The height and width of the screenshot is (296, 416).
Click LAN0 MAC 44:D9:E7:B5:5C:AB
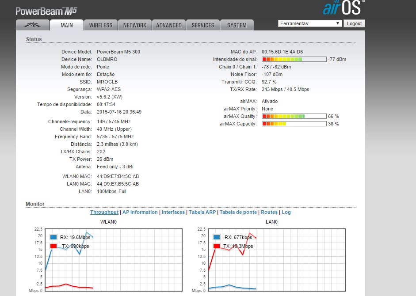tap(118, 184)
